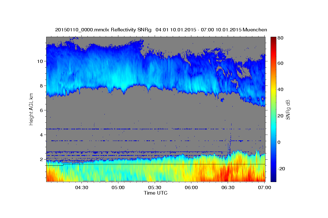
Task: Click the 04:30 time tick label
Action: tap(81, 187)
